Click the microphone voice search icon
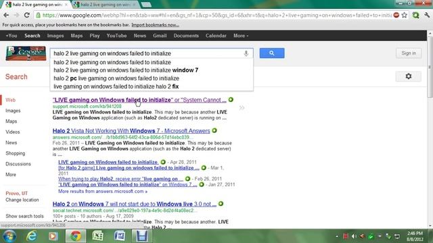Image resolution: width=433 pixels, height=243 pixels. point(246,53)
